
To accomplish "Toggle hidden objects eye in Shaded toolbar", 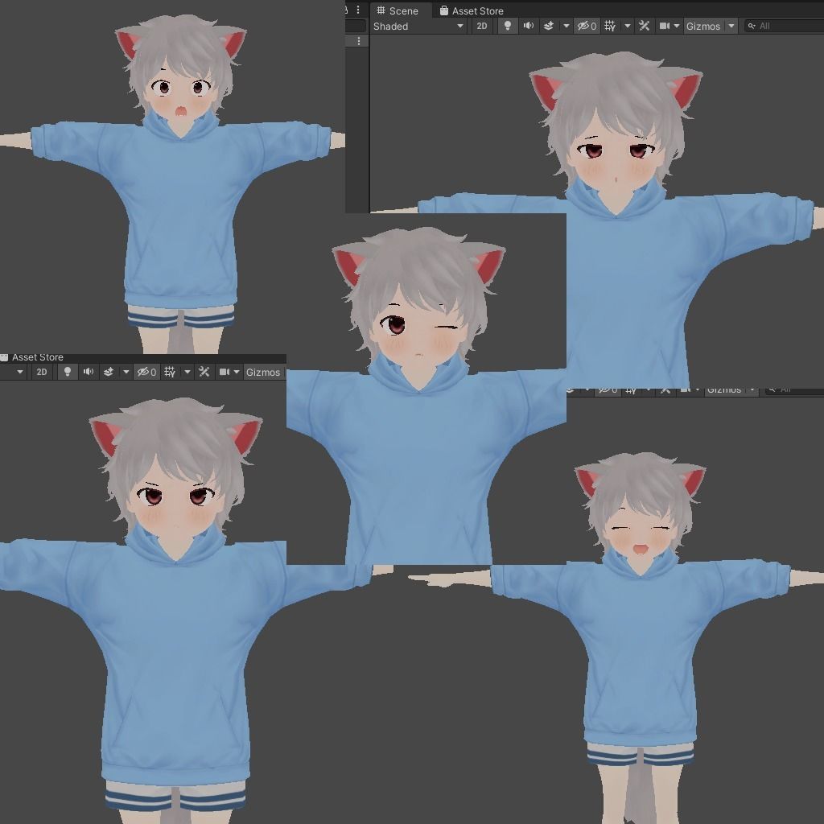I will (587, 26).
